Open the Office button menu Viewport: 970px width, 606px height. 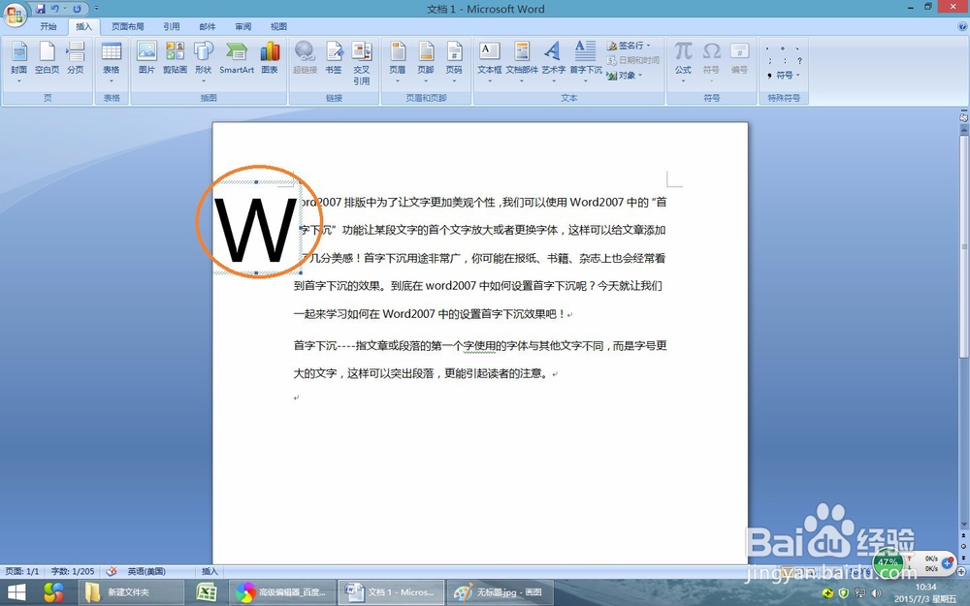pos(15,15)
